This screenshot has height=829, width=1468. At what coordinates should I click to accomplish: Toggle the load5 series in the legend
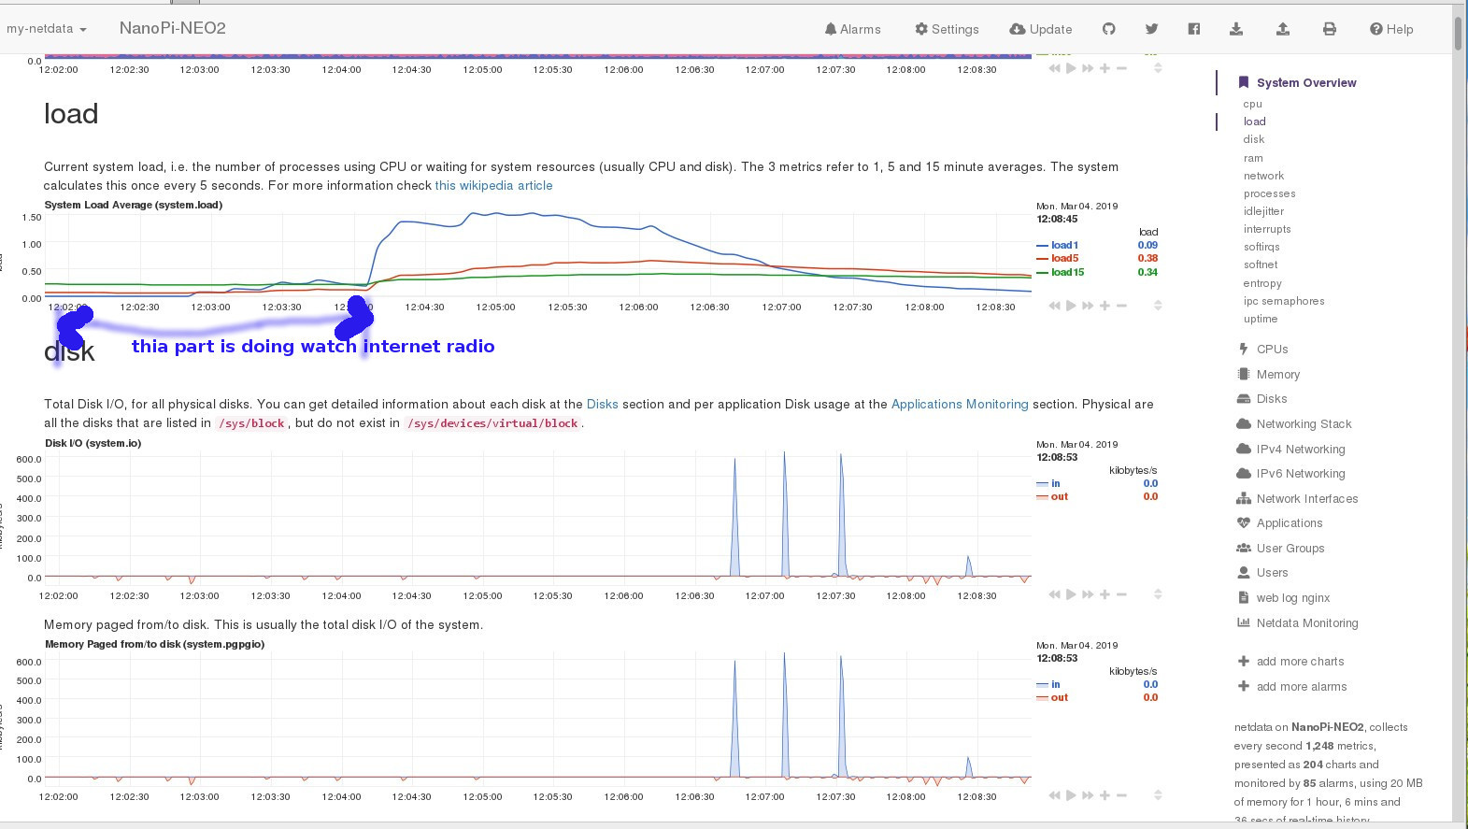click(x=1064, y=258)
